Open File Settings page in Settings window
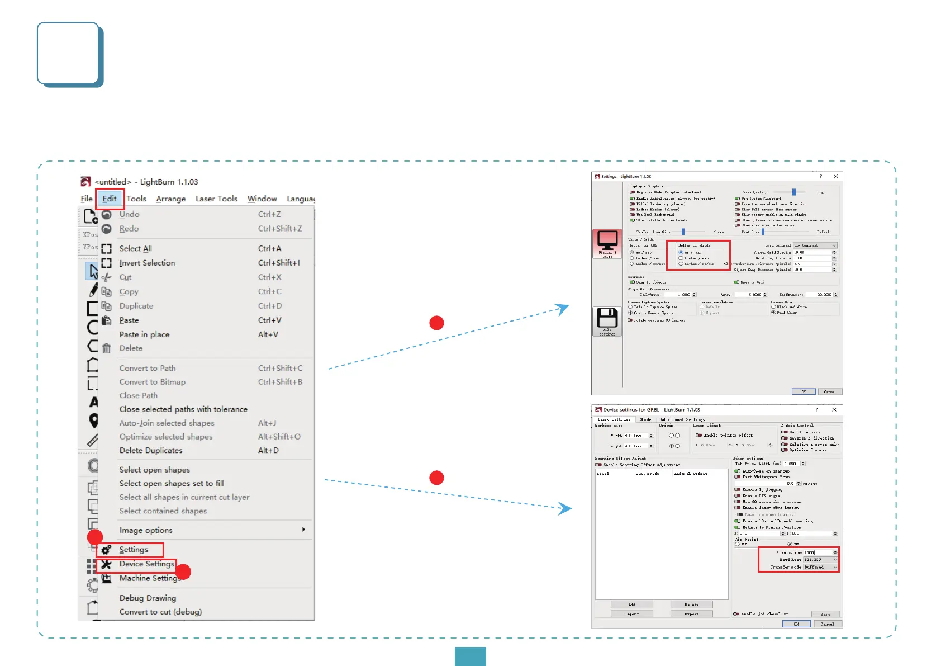941x666 pixels. pyautogui.click(x=607, y=322)
